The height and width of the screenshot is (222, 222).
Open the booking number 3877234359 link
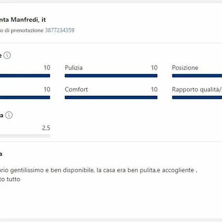pyautogui.click(x=60, y=30)
